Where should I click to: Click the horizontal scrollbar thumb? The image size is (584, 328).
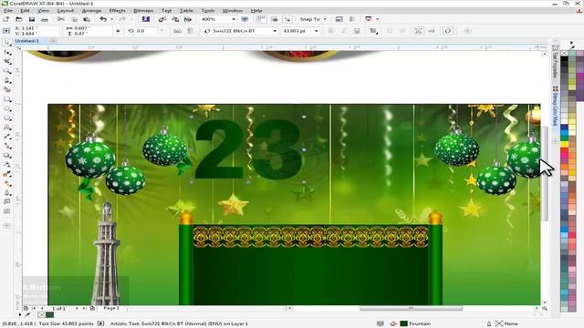coord(411,308)
